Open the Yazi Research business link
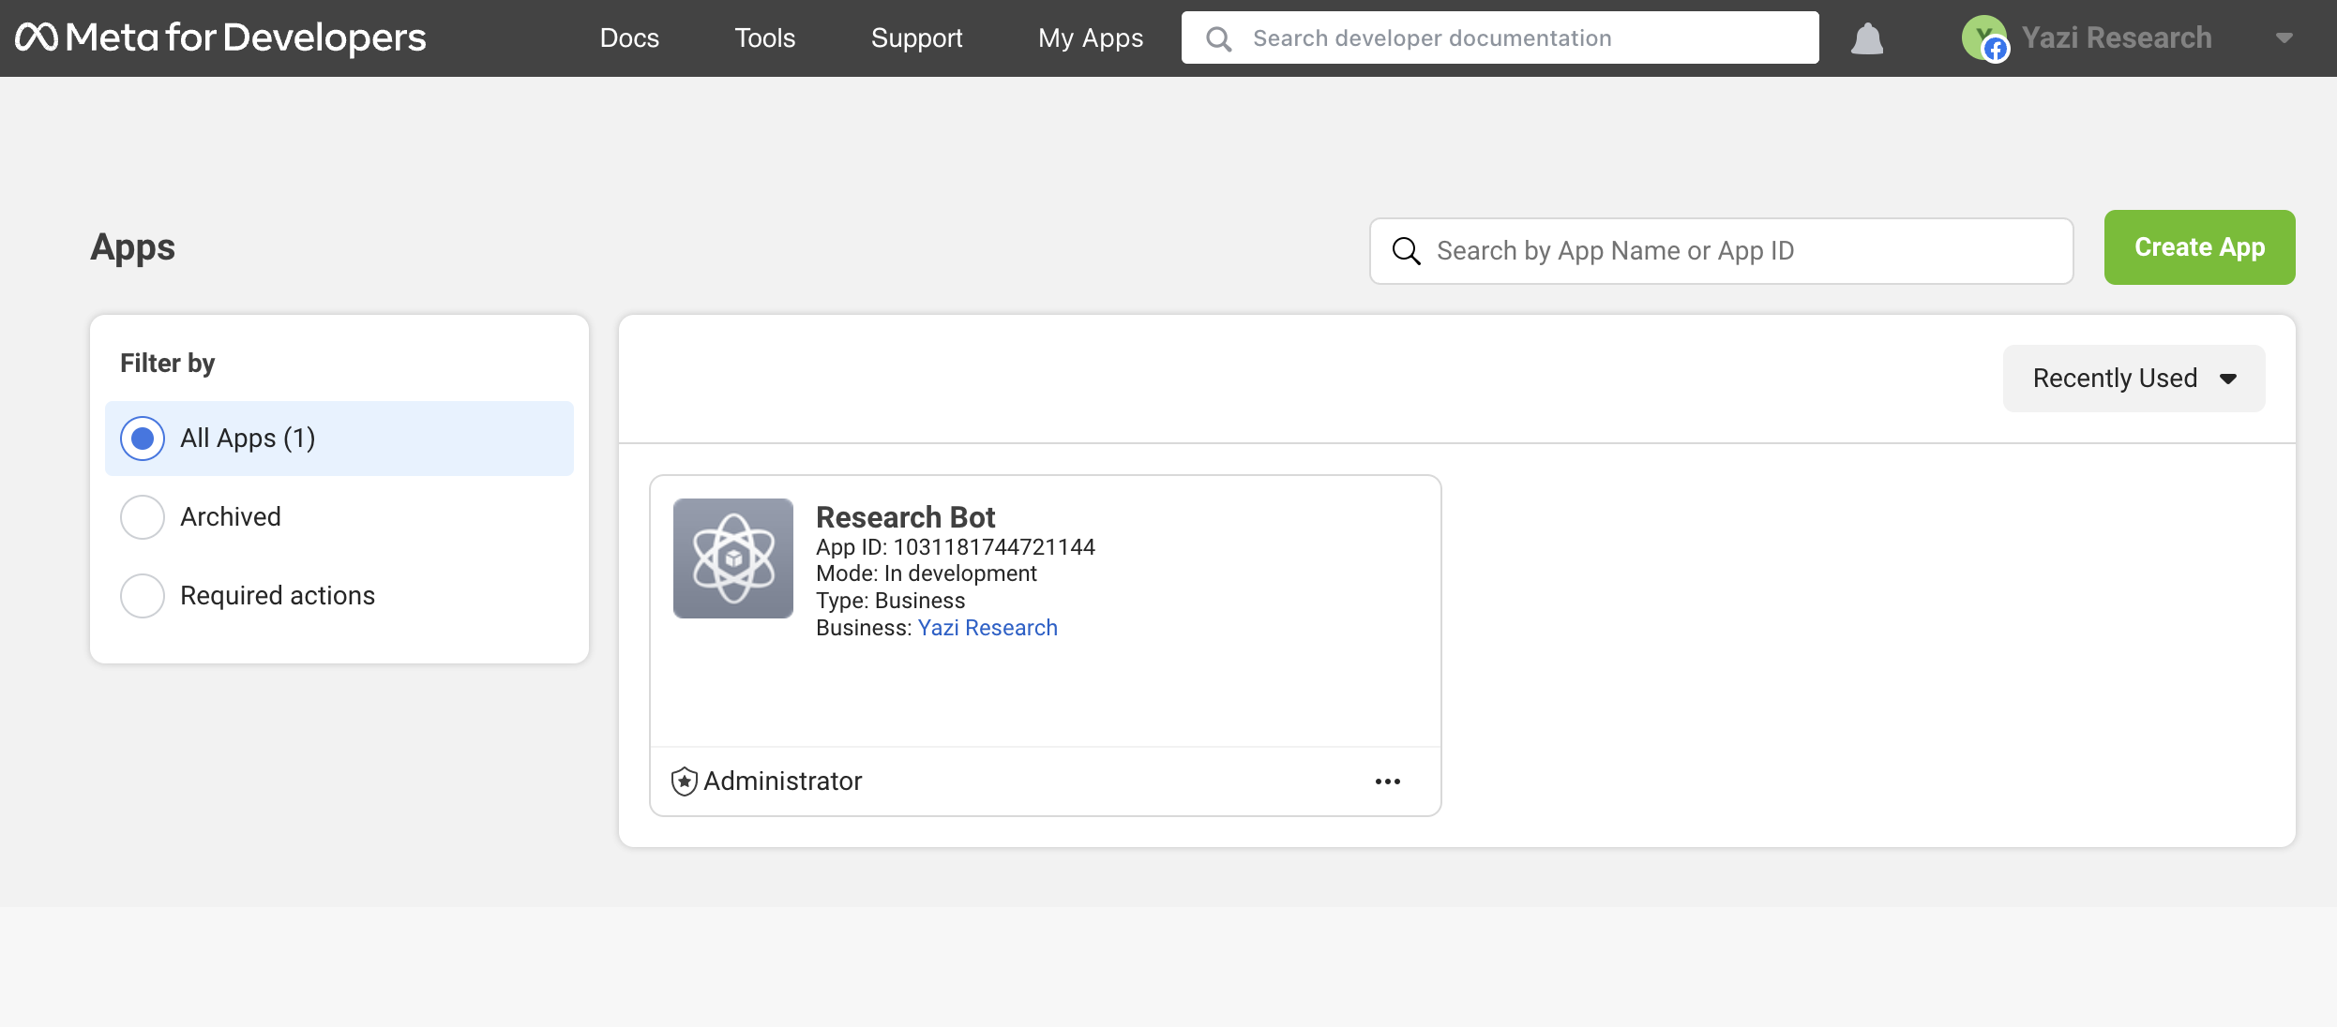2337x1027 pixels. tap(987, 627)
